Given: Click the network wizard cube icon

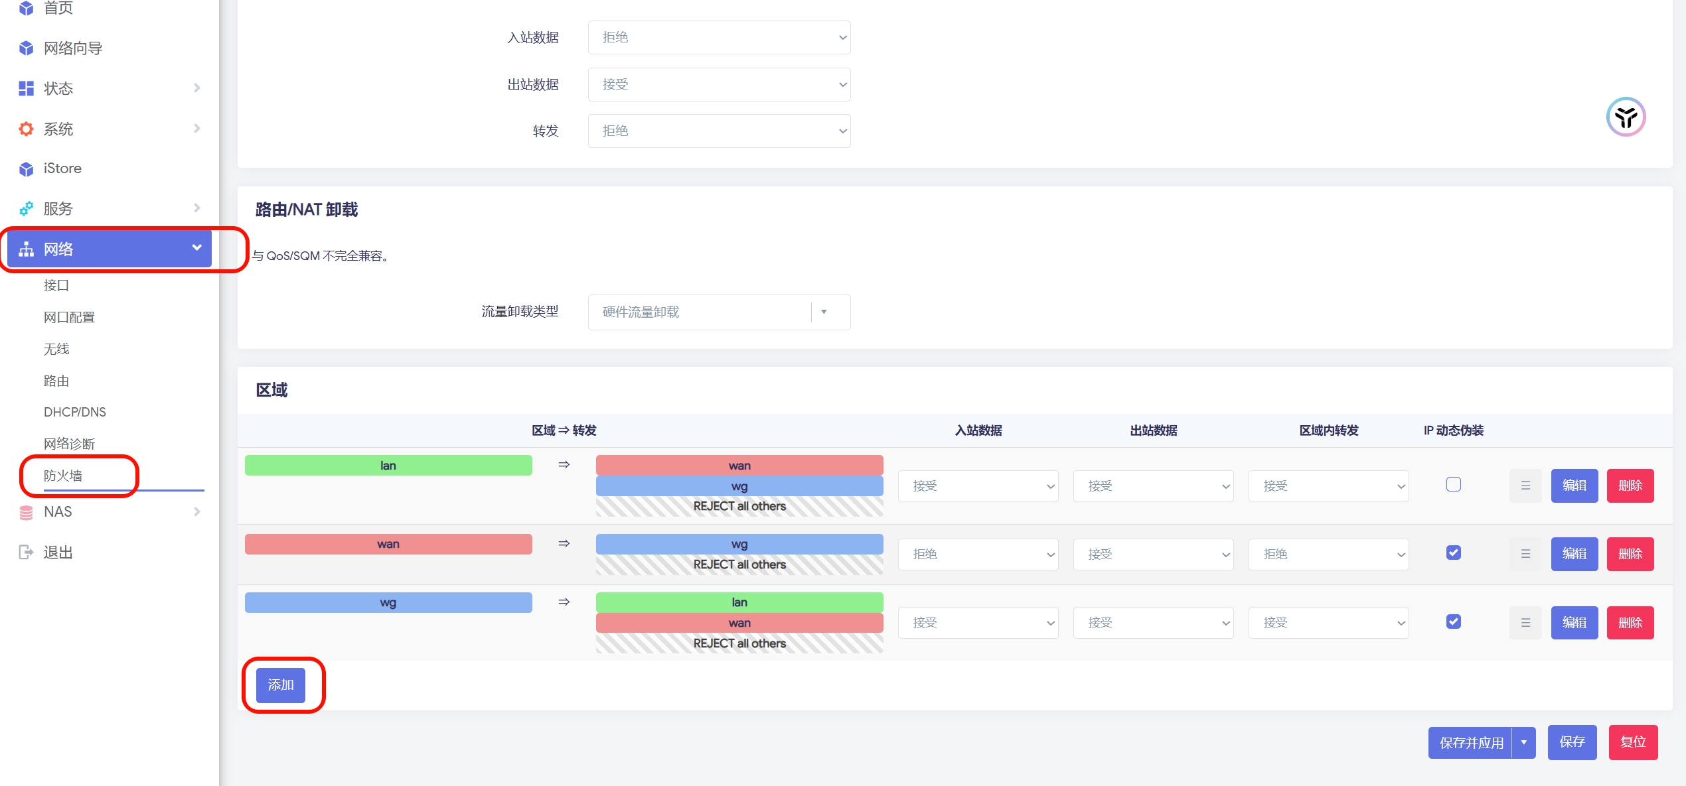Looking at the screenshot, I should pyautogui.click(x=26, y=48).
